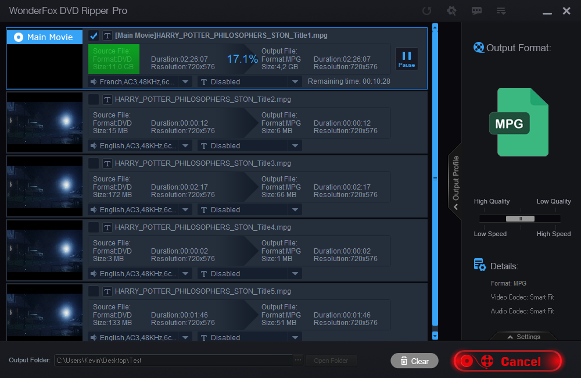Screen dimensions: 581x378
Task: Open the French AC3 audio track dropdown
Action: 185,81
